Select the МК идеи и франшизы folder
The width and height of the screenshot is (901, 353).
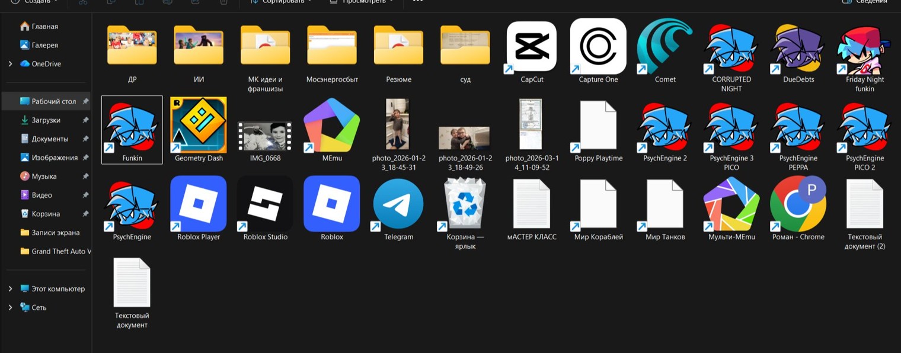tap(265, 58)
